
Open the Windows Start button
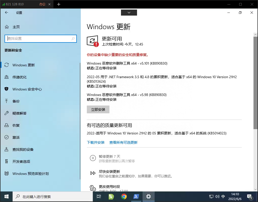coord(7,196)
